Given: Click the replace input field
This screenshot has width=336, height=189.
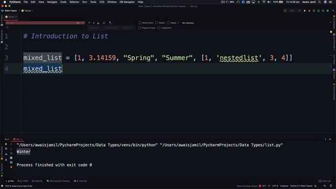Looking at the screenshot, I should point(45,28).
